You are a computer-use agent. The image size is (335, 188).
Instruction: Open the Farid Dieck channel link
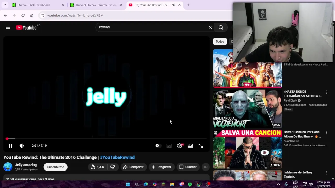tap(290, 101)
